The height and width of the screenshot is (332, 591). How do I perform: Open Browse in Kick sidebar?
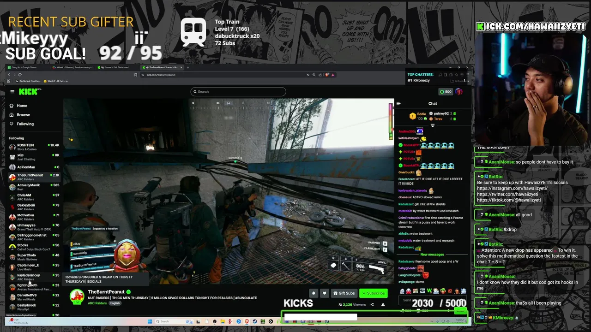[35, 115]
